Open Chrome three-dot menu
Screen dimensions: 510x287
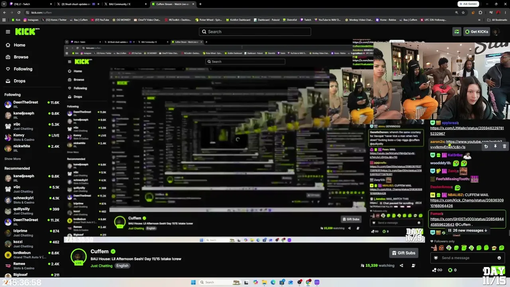[x=505, y=12]
